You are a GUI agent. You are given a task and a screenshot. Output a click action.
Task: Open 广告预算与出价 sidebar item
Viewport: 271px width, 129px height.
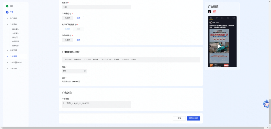point(16,62)
